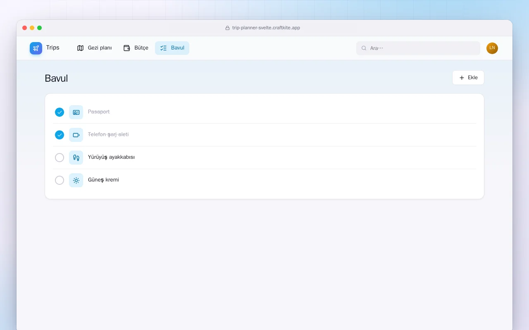Click the Yürüyüş ayakkabısı text
This screenshot has height=330, width=529.
(x=111, y=157)
